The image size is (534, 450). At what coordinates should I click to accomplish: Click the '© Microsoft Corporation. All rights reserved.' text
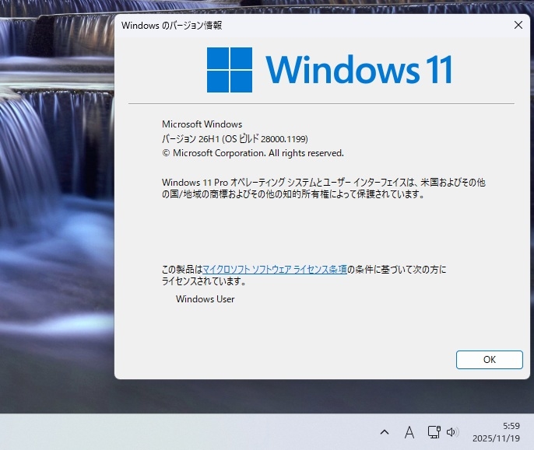253,153
